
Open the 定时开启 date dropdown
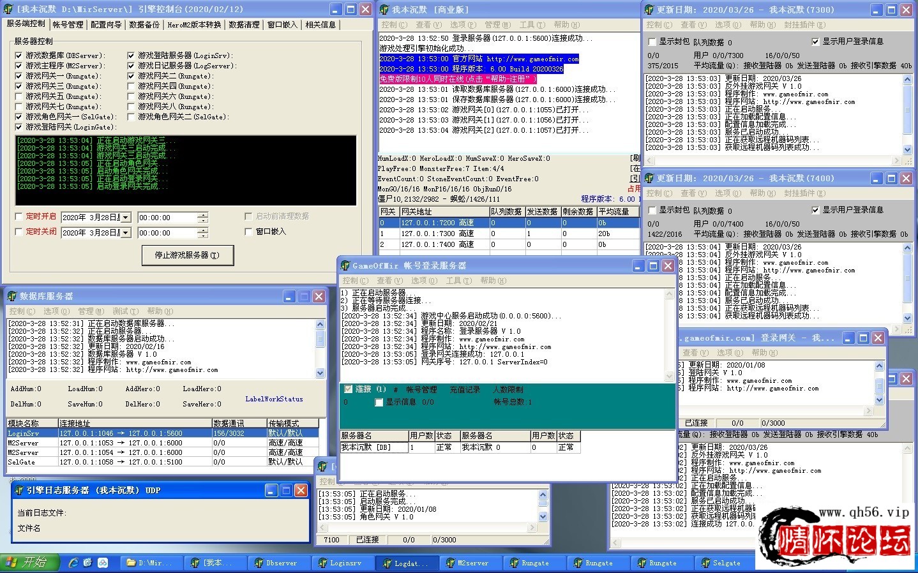(x=126, y=218)
